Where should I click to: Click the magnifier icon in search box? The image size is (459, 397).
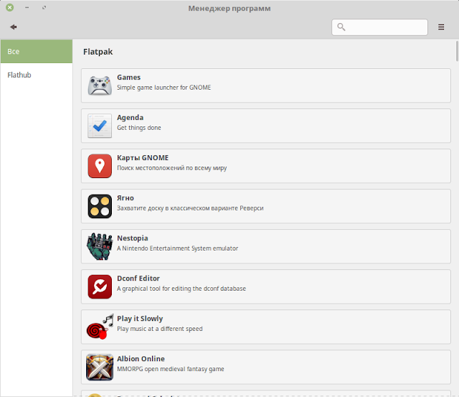341,27
